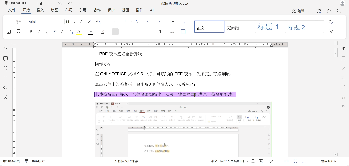Click yellow highlight color swatch button
Image resolution: width=349 pixels, height=166 pixels.
pyautogui.click(x=79, y=32)
